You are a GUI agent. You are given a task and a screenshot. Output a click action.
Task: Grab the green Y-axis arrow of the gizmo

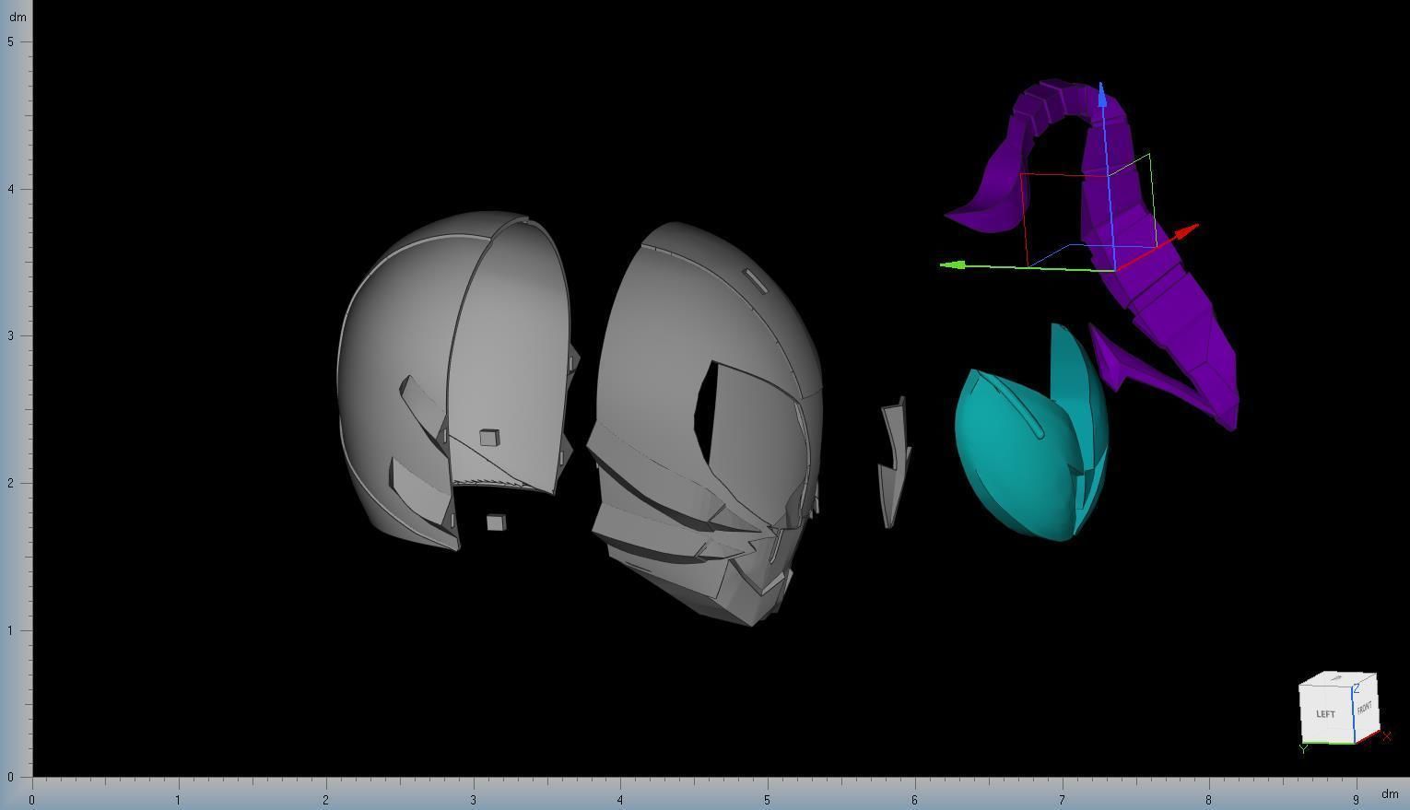[952, 265]
